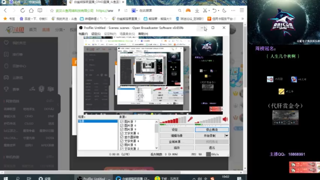Open 排行榜 in Douyu sidebar
Image resolution: width=320 pixels, height=180 pixels.
(17, 54)
